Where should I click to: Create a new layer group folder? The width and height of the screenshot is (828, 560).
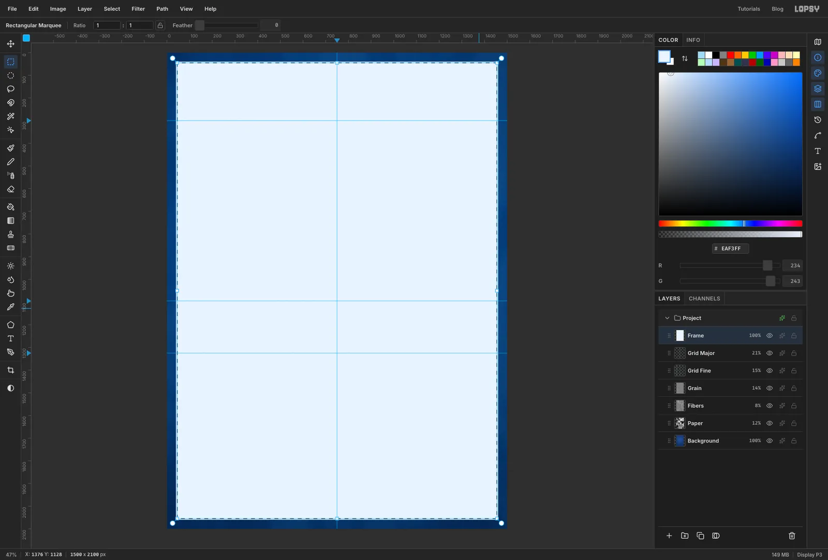(685, 536)
